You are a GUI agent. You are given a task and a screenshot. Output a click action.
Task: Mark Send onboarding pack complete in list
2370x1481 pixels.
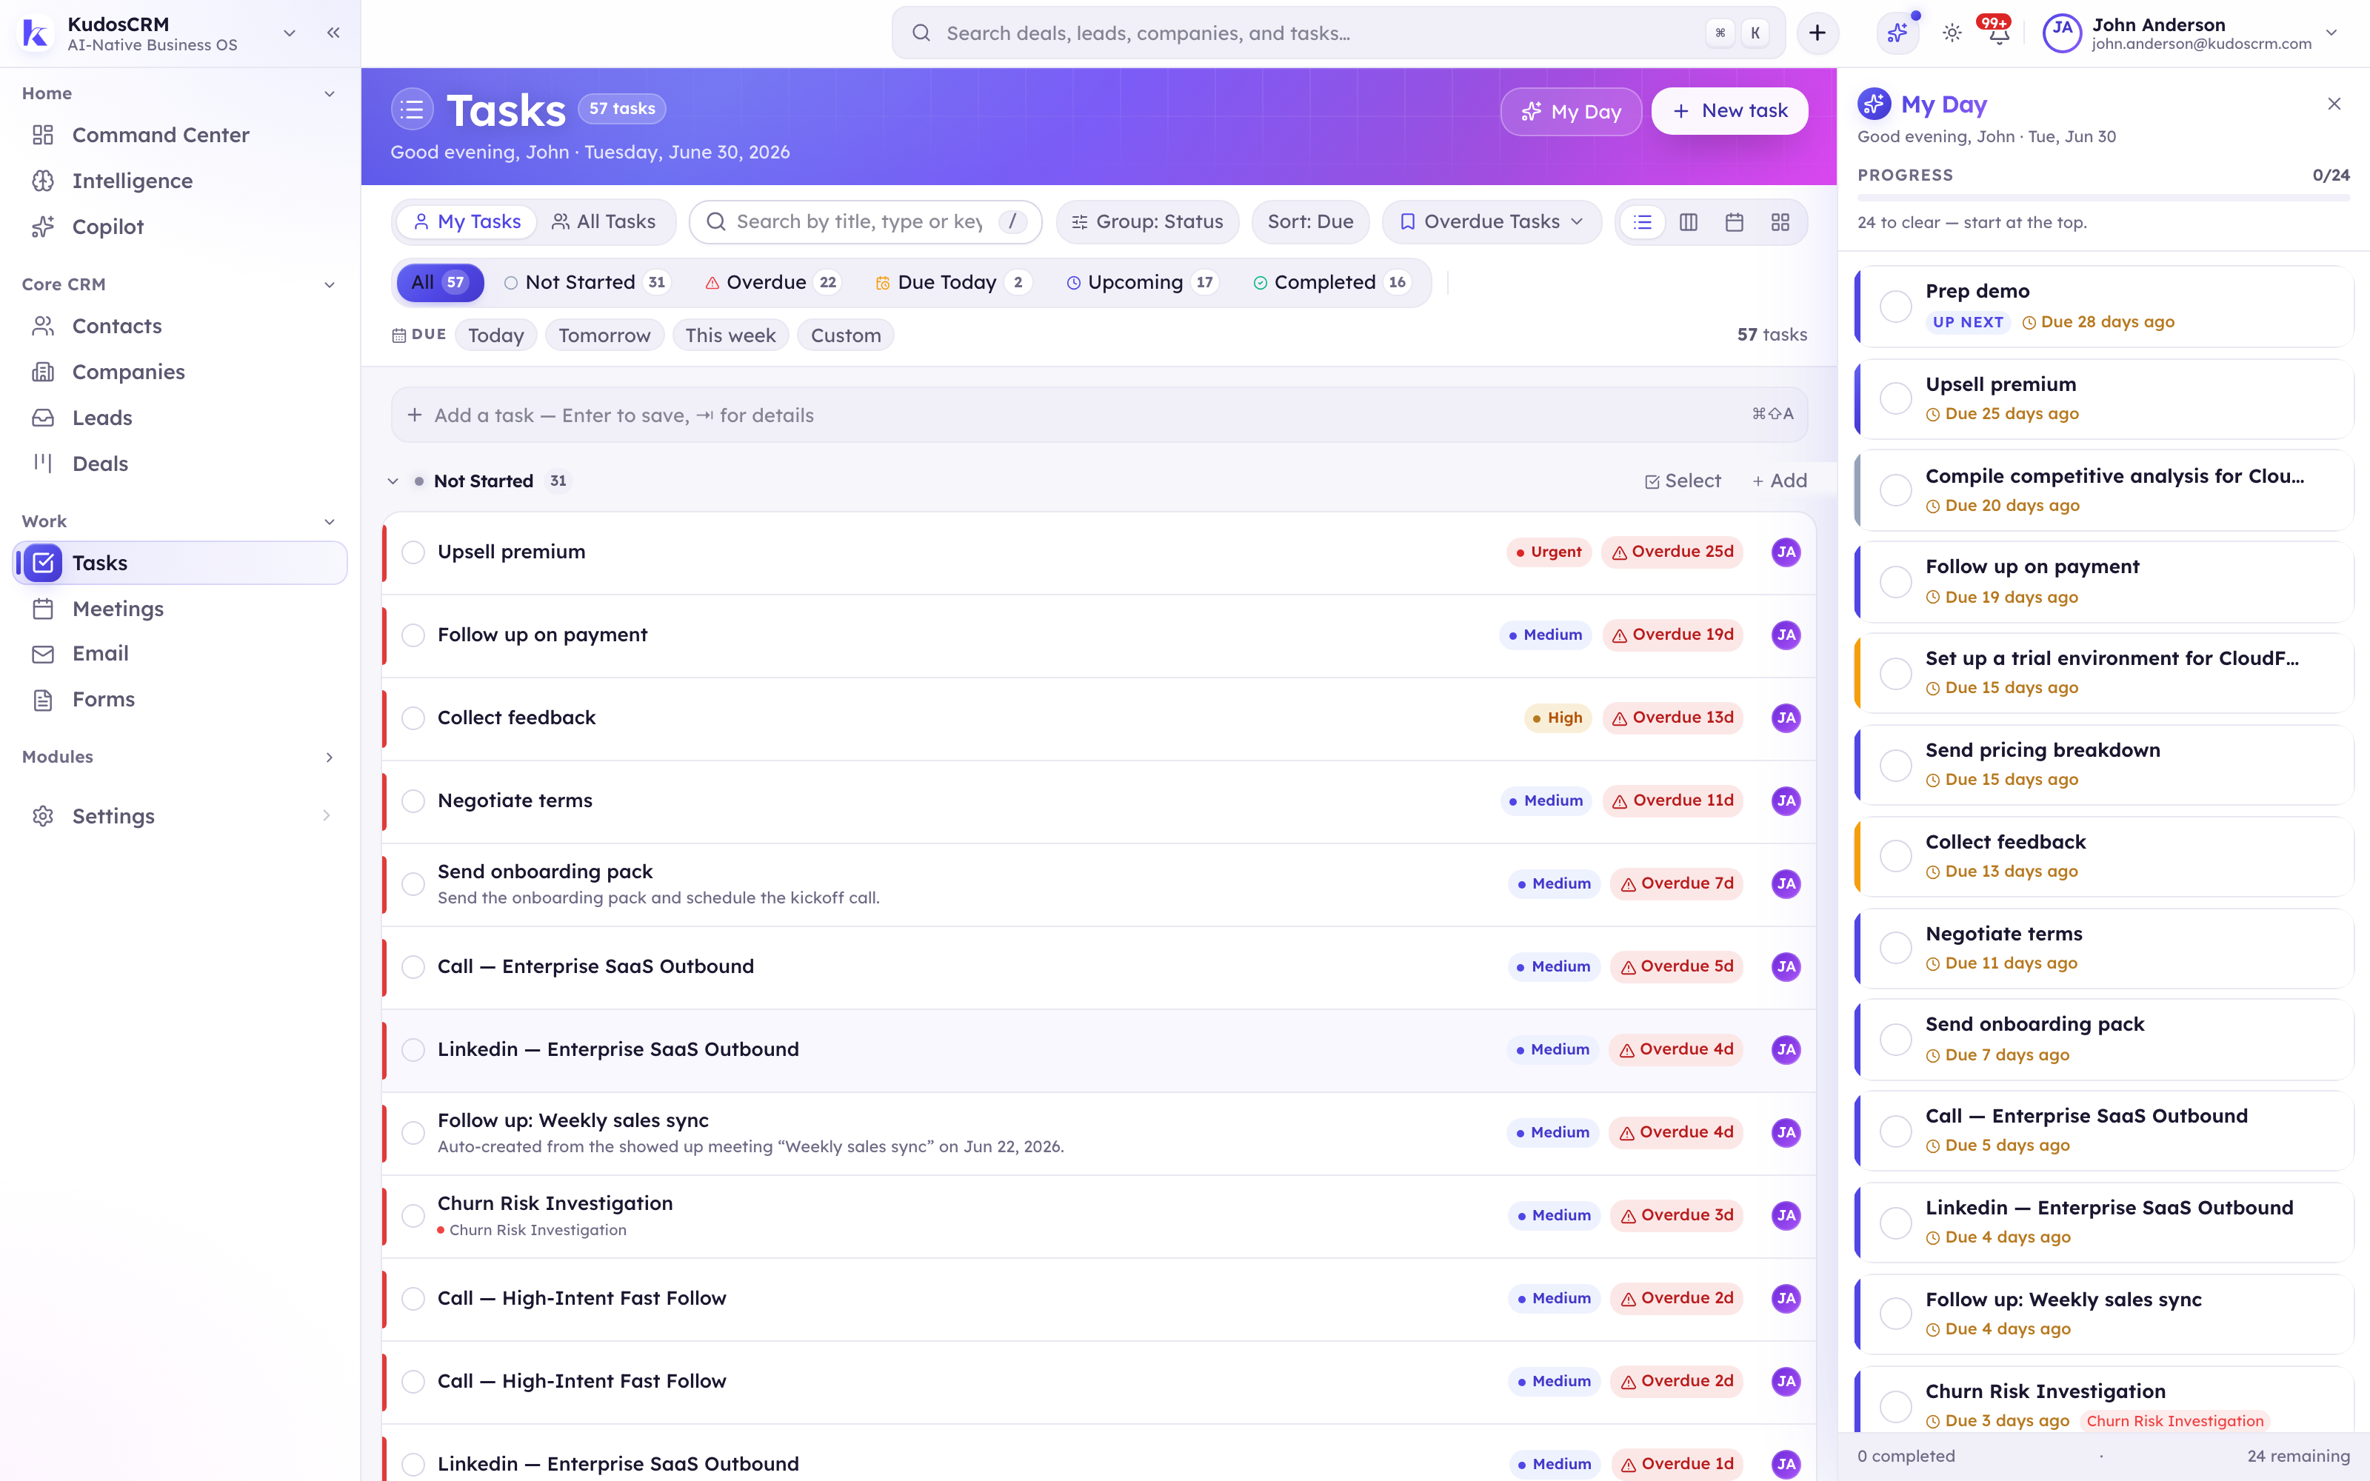(x=413, y=884)
